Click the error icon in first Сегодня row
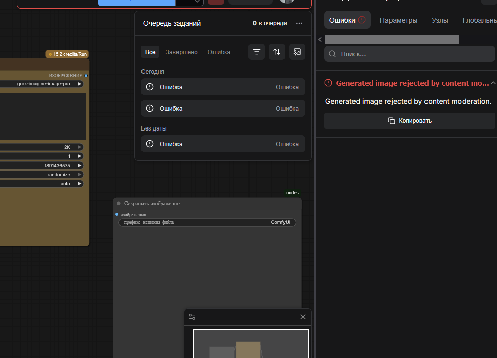The width and height of the screenshot is (497, 358). tap(150, 87)
